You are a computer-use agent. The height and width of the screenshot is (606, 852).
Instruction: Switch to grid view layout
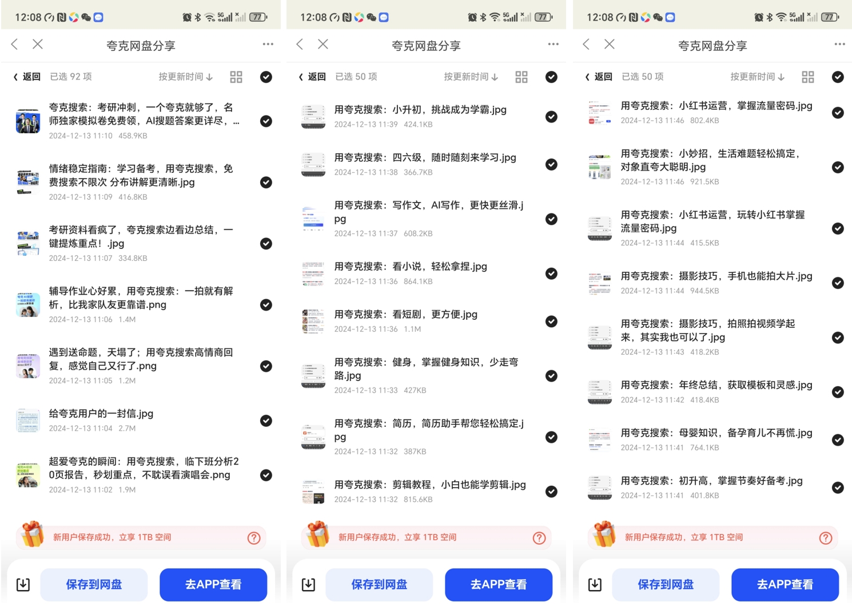tap(236, 76)
